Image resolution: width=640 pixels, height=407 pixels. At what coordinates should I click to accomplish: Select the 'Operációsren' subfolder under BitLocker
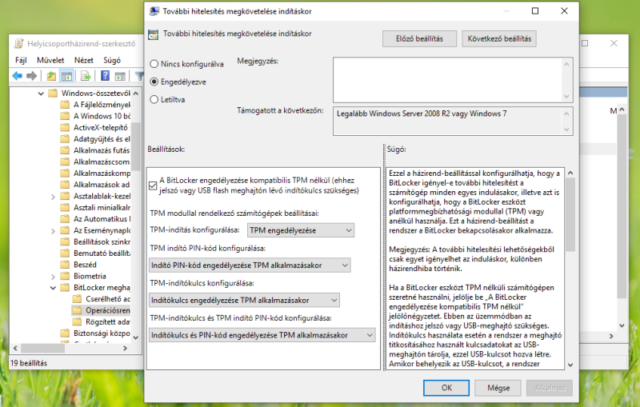coord(102,310)
